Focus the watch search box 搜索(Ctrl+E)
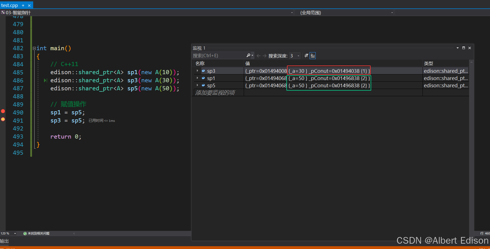 [219, 55]
